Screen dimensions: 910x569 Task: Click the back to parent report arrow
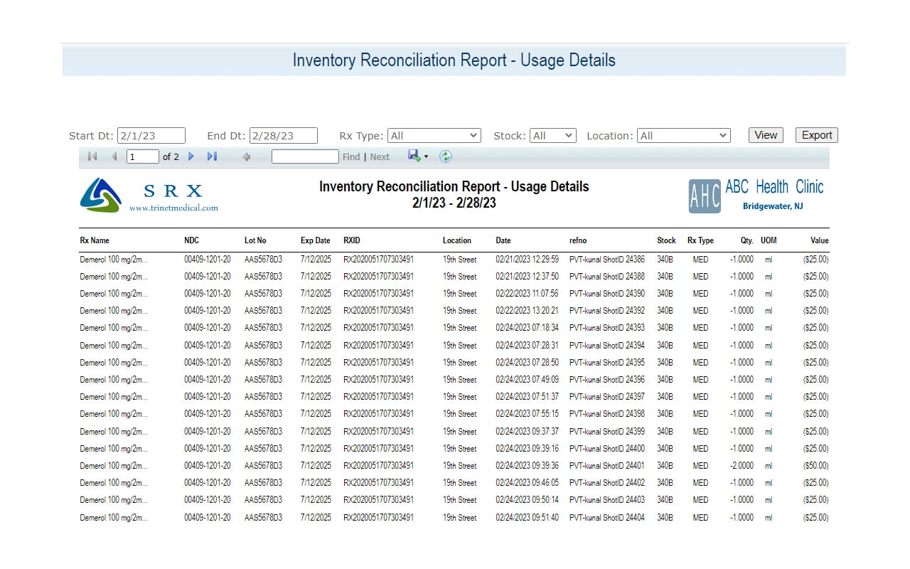tap(247, 156)
